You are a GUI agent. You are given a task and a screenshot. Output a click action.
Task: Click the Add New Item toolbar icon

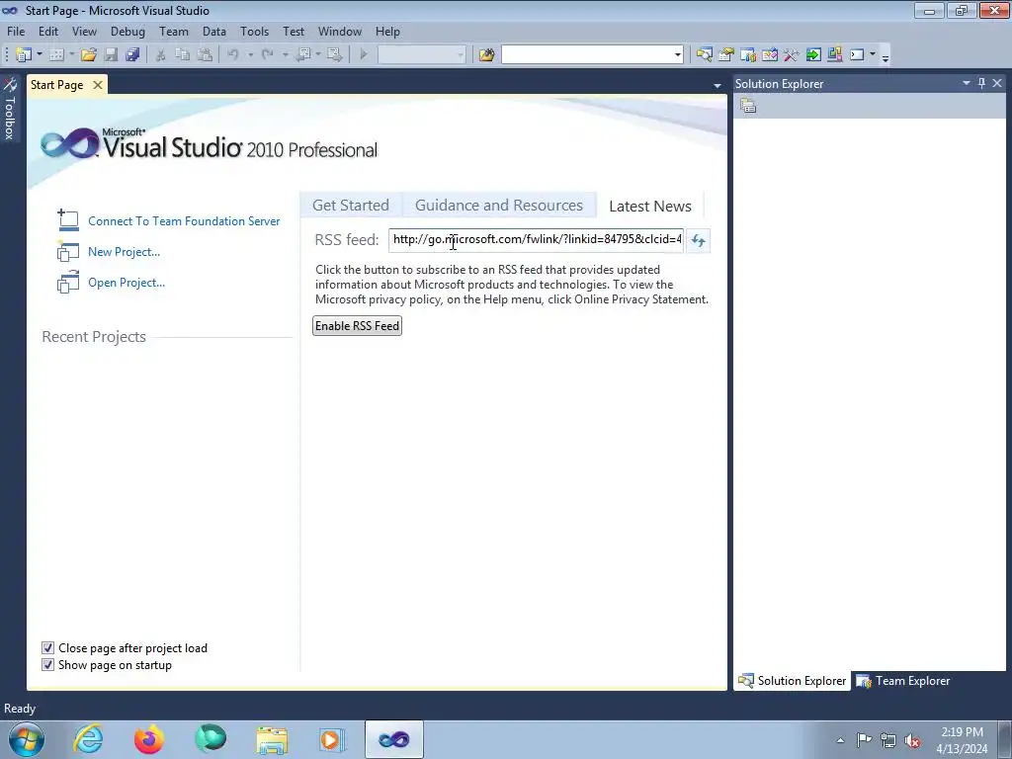pyautogui.click(x=56, y=55)
